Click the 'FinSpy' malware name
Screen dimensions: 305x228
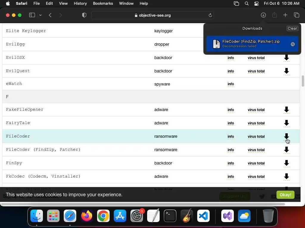pos(14,163)
